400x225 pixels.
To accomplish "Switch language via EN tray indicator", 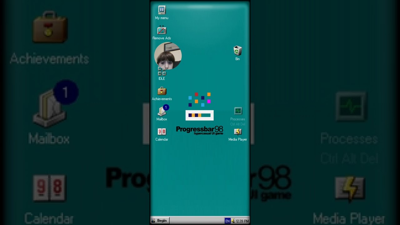I will coord(227,221).
